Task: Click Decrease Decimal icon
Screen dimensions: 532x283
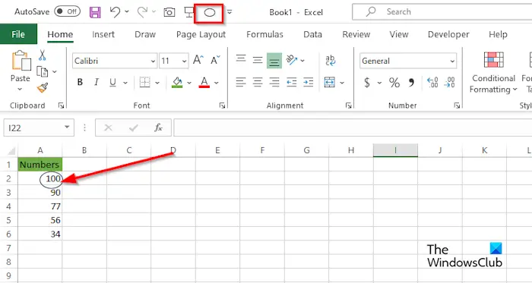Action: tap(449, 83)
